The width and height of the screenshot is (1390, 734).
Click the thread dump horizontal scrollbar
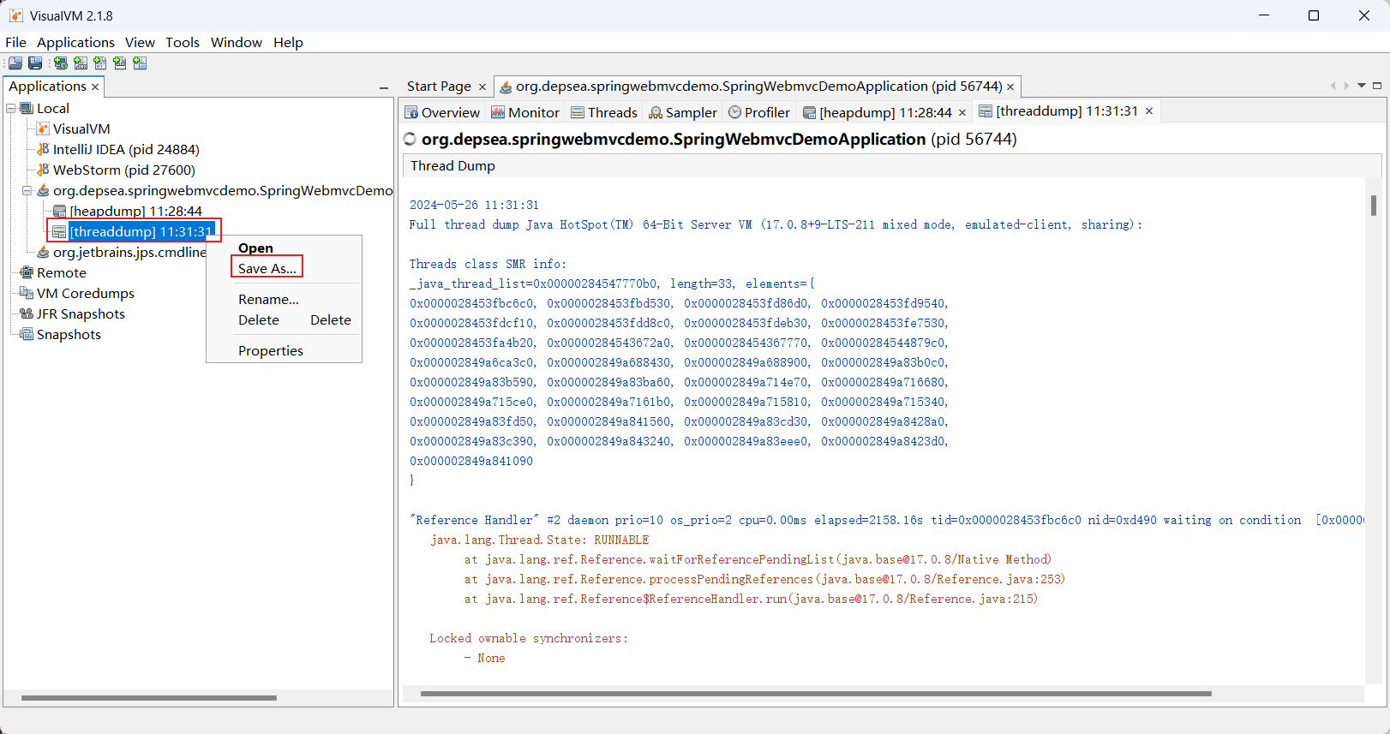coord(814,694)
